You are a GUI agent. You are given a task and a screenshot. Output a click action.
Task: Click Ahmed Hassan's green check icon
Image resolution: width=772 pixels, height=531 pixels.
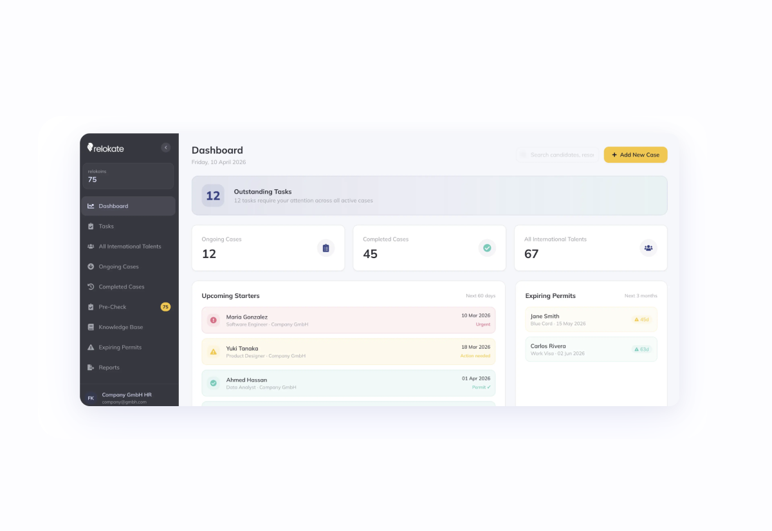pyautogui.click(x=214, y=383)
